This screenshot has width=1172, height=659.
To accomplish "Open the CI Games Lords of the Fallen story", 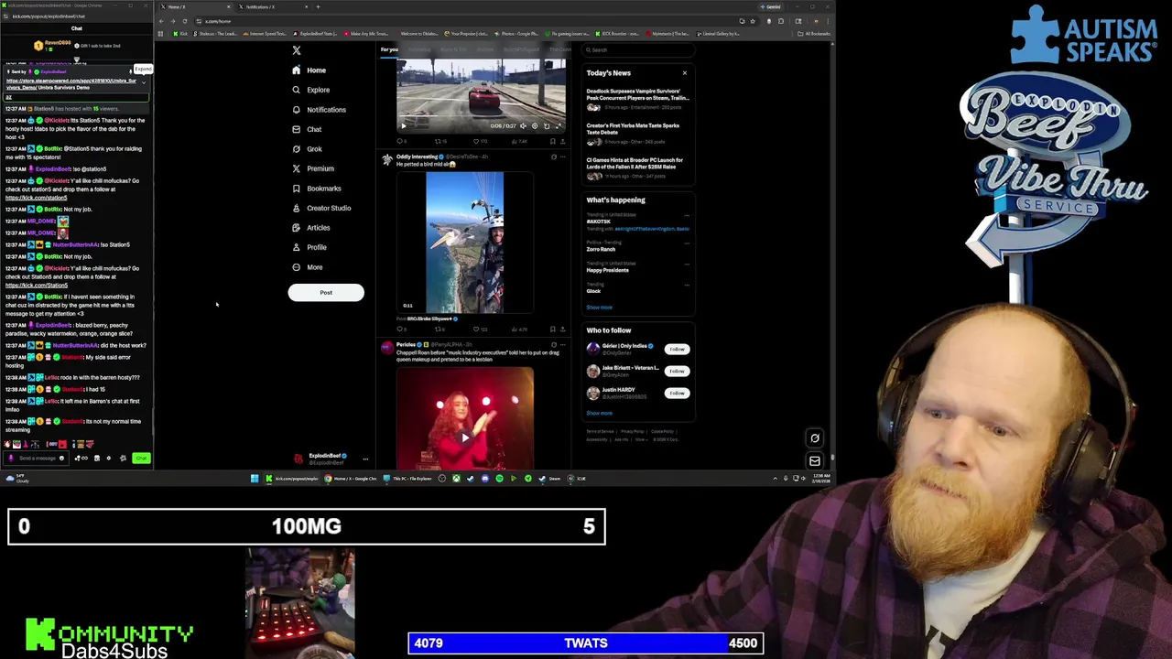I will click(x=638, y=169).
